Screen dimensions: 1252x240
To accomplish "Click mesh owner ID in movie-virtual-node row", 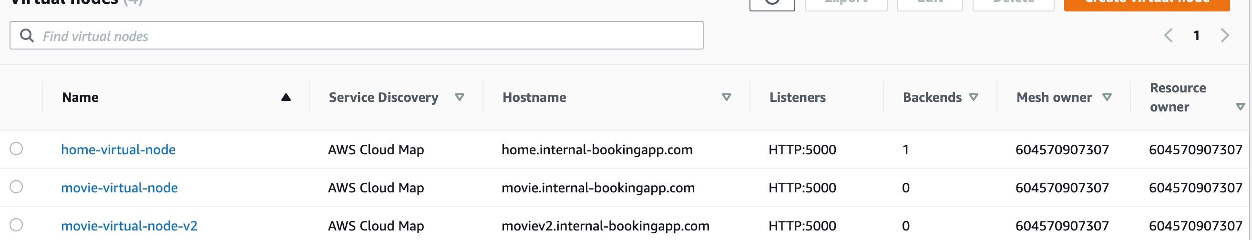I will (x=1062, y=188).
